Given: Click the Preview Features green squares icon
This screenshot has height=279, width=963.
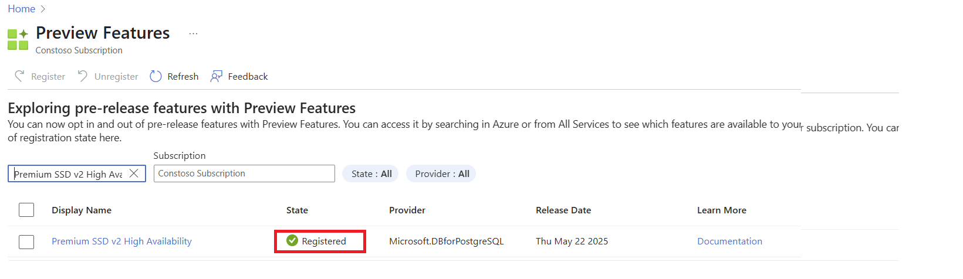Looking at the screenshot, I should pyautogui.click(x=18, y=39).
